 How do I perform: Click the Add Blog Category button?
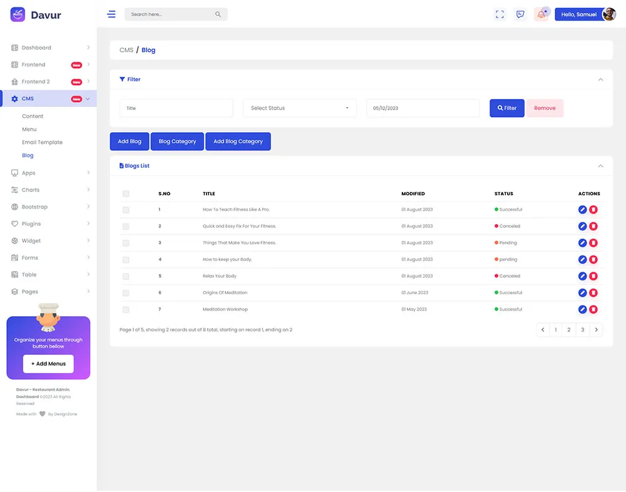(x=238, y=141)
